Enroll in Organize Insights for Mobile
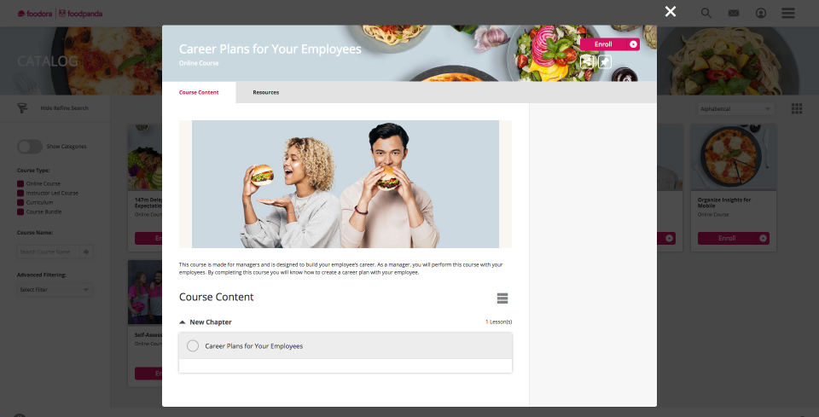 [734, 238]
